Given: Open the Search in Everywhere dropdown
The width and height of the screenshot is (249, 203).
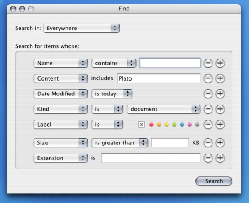Looking at the screenshot, I should [81, 28].
